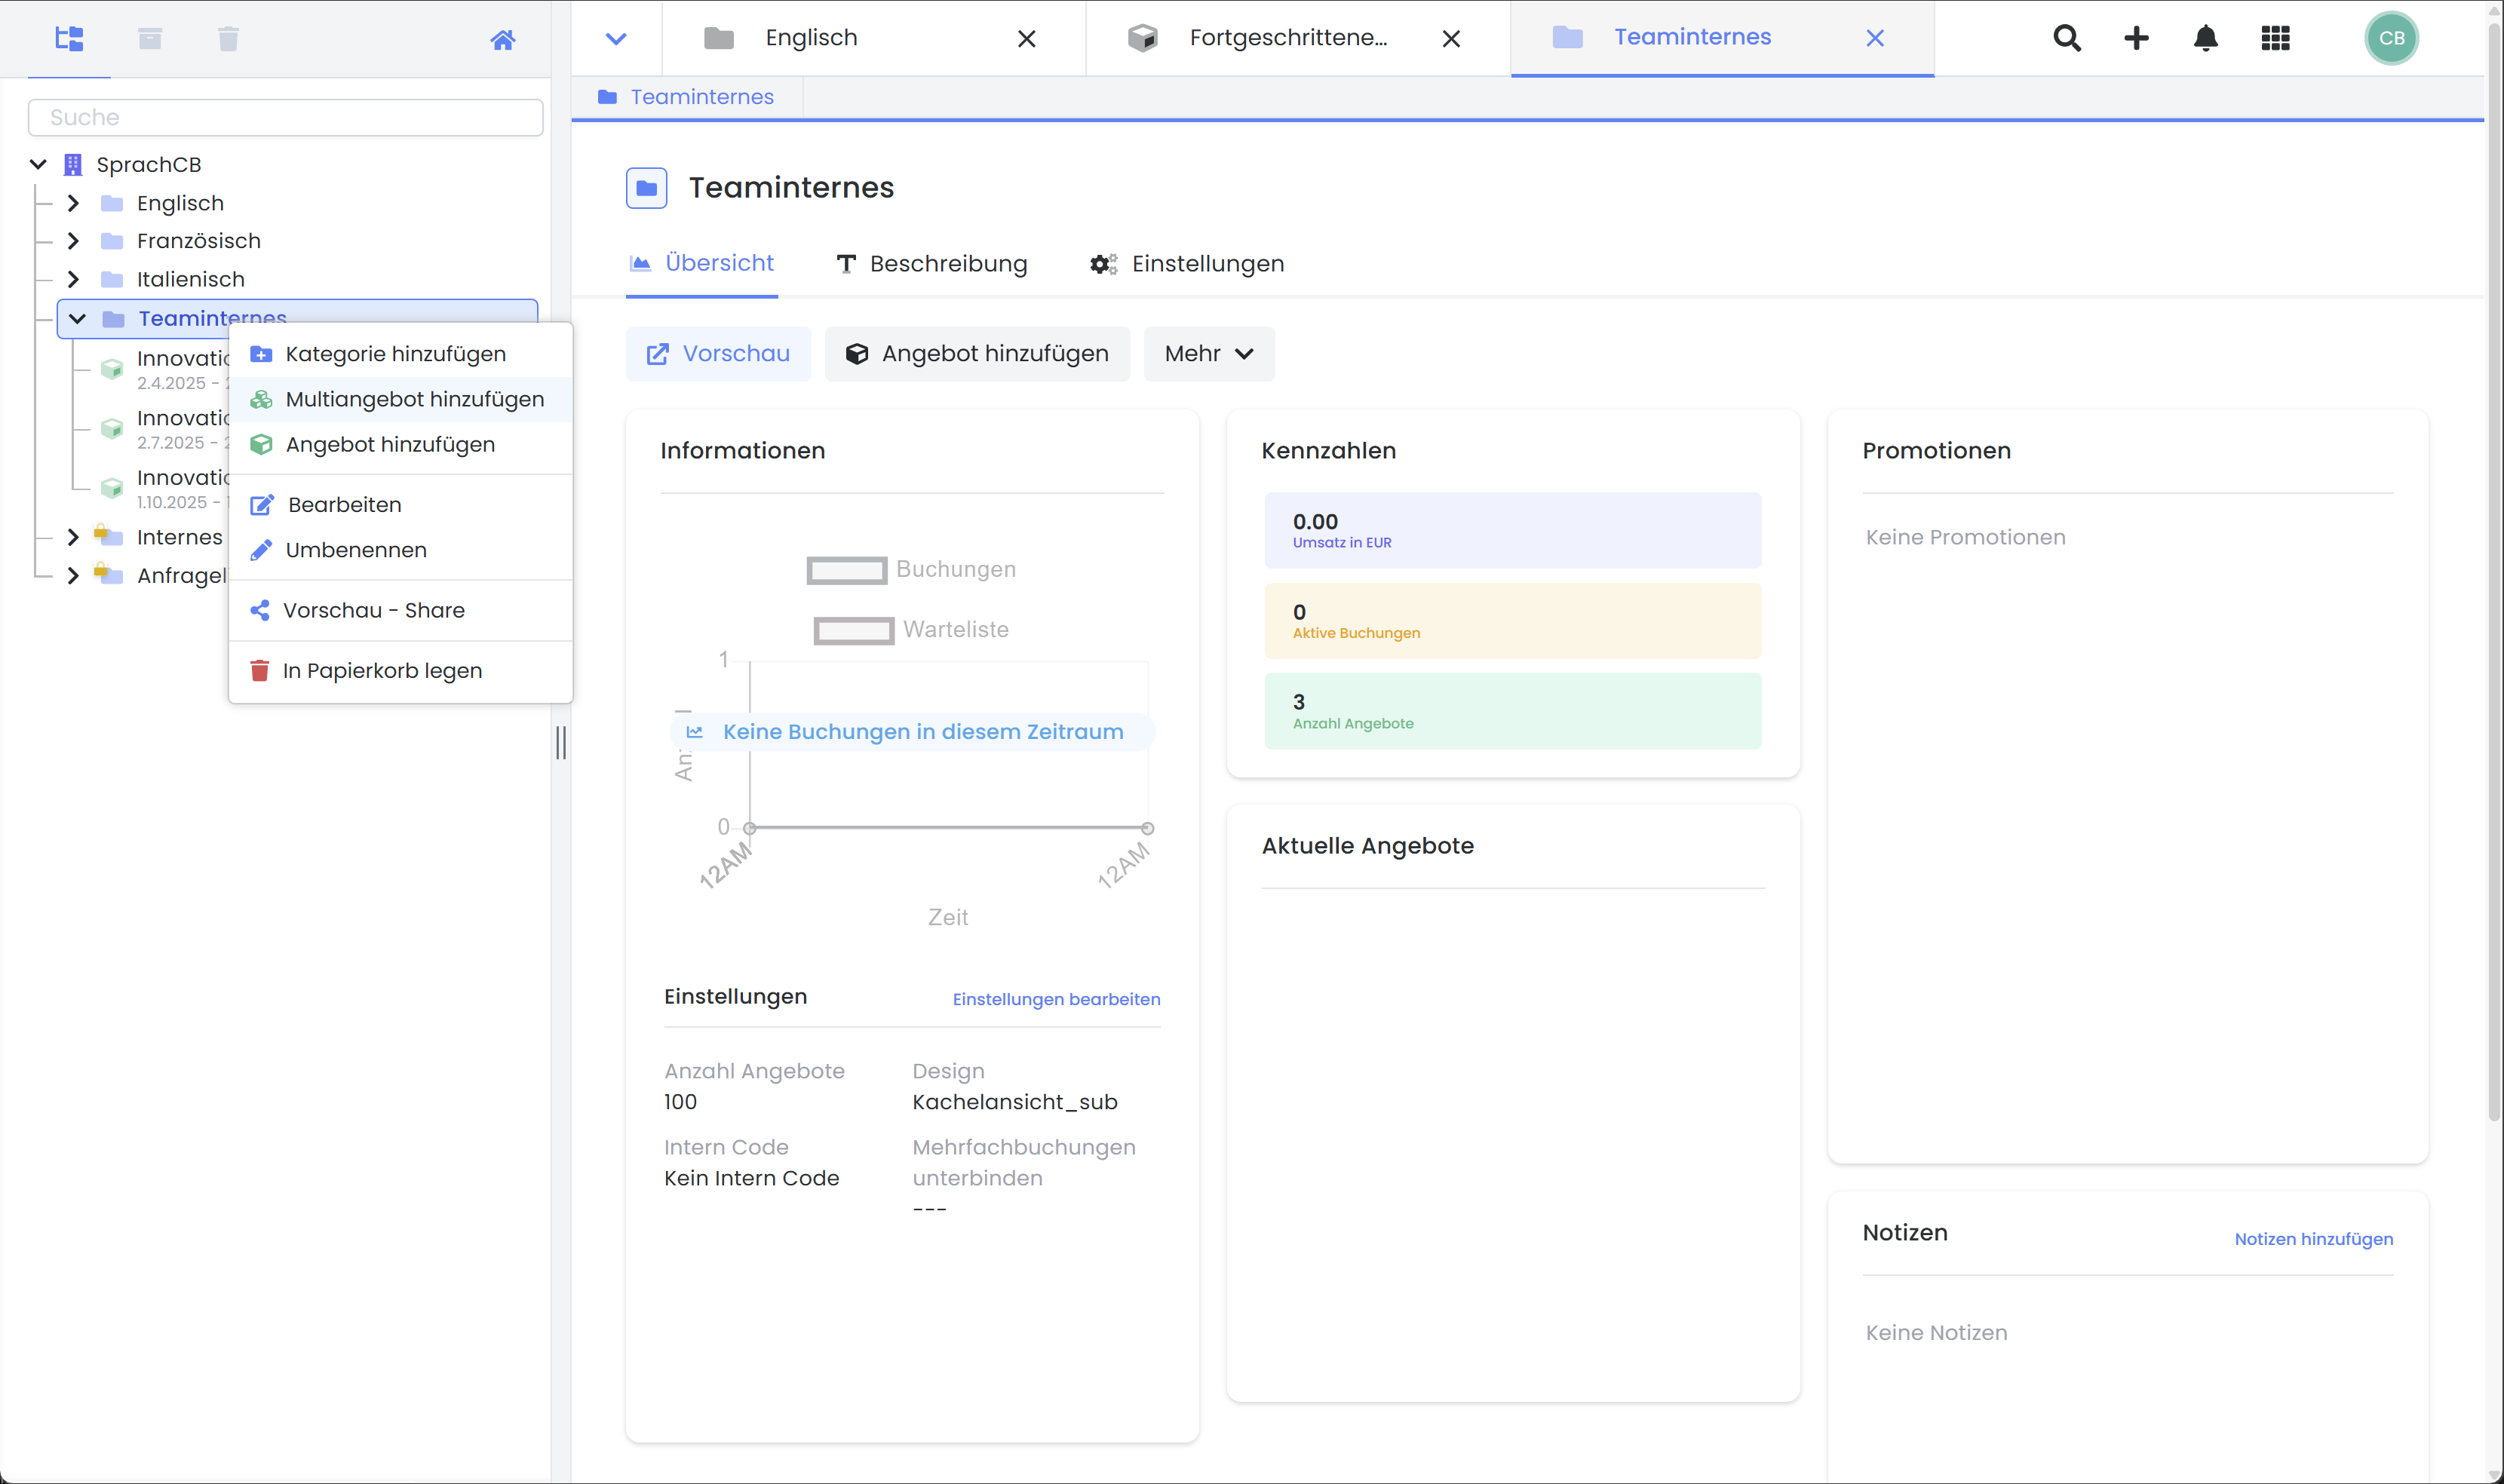Screen dimensions: 2504x1484
Task: Choose Multiangebot hinzufügen from context menu
Action: (414, 399)
